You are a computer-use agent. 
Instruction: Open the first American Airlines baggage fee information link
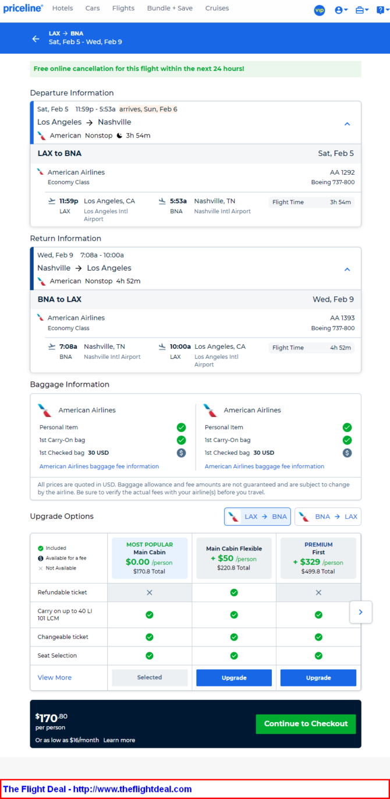[x=99, y=466]
